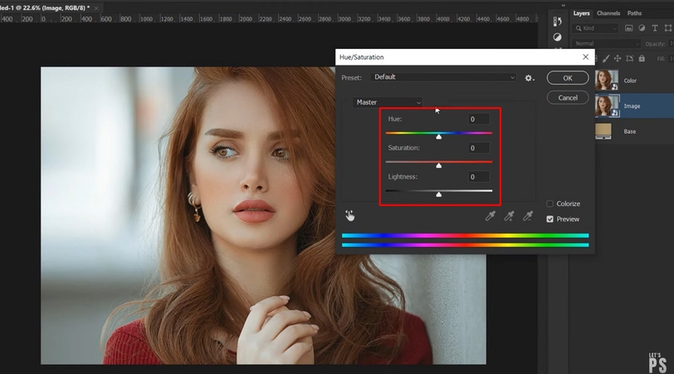The image size is (674, 374).
Task: Click the Lightness: label
Action: click(x=403, y=176)
